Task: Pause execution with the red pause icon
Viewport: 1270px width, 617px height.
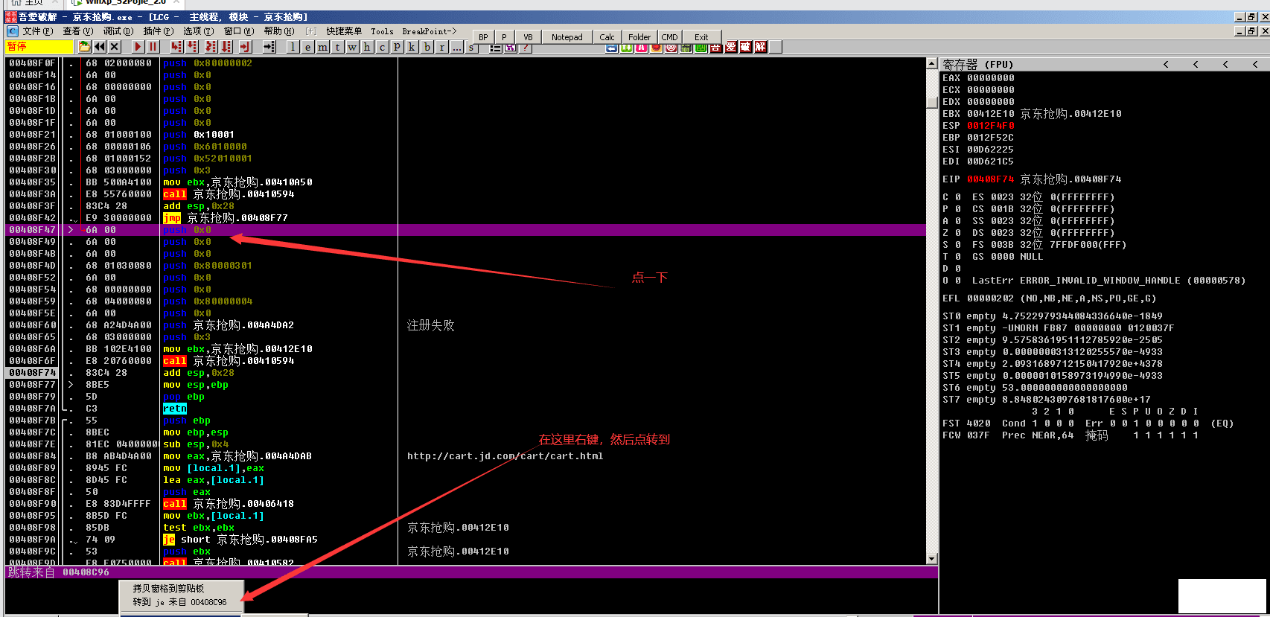Action: (x=153, y=47)
